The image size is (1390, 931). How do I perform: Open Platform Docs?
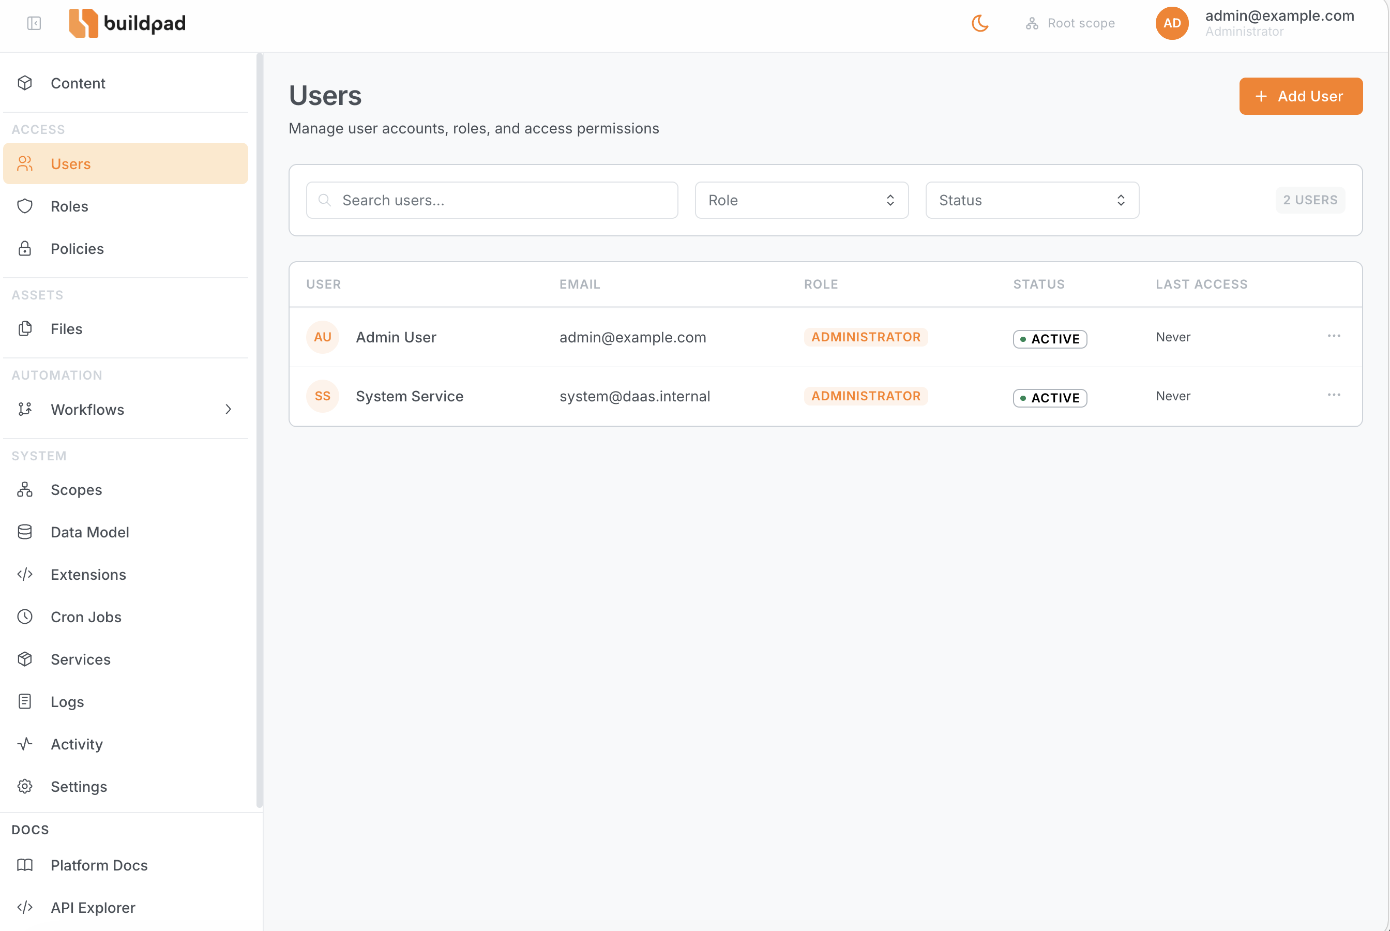coord(125,865)
